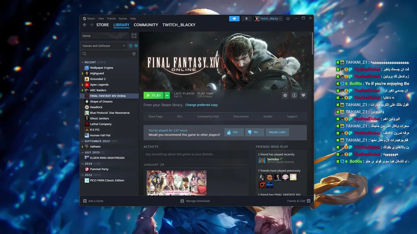
Task: Open Manage Downloads
Action: 195,201
